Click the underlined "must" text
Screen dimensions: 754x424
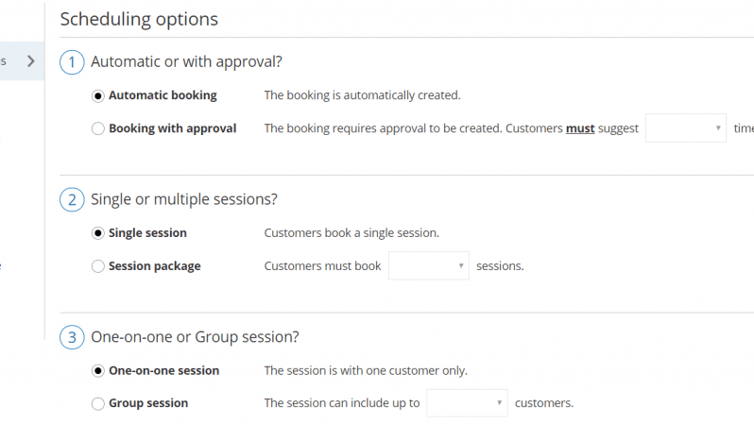tap(580, 128)
